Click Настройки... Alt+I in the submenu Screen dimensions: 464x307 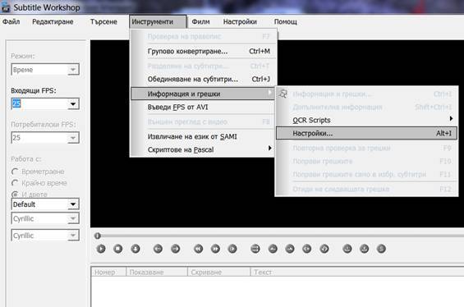[x=366, y=133]
